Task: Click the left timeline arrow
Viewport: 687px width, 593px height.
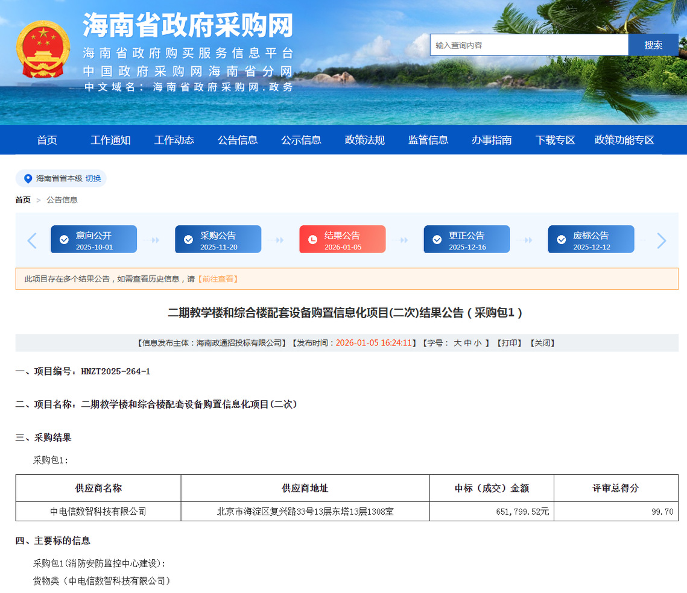Action: pyautogui.click(x=32, y=240)
